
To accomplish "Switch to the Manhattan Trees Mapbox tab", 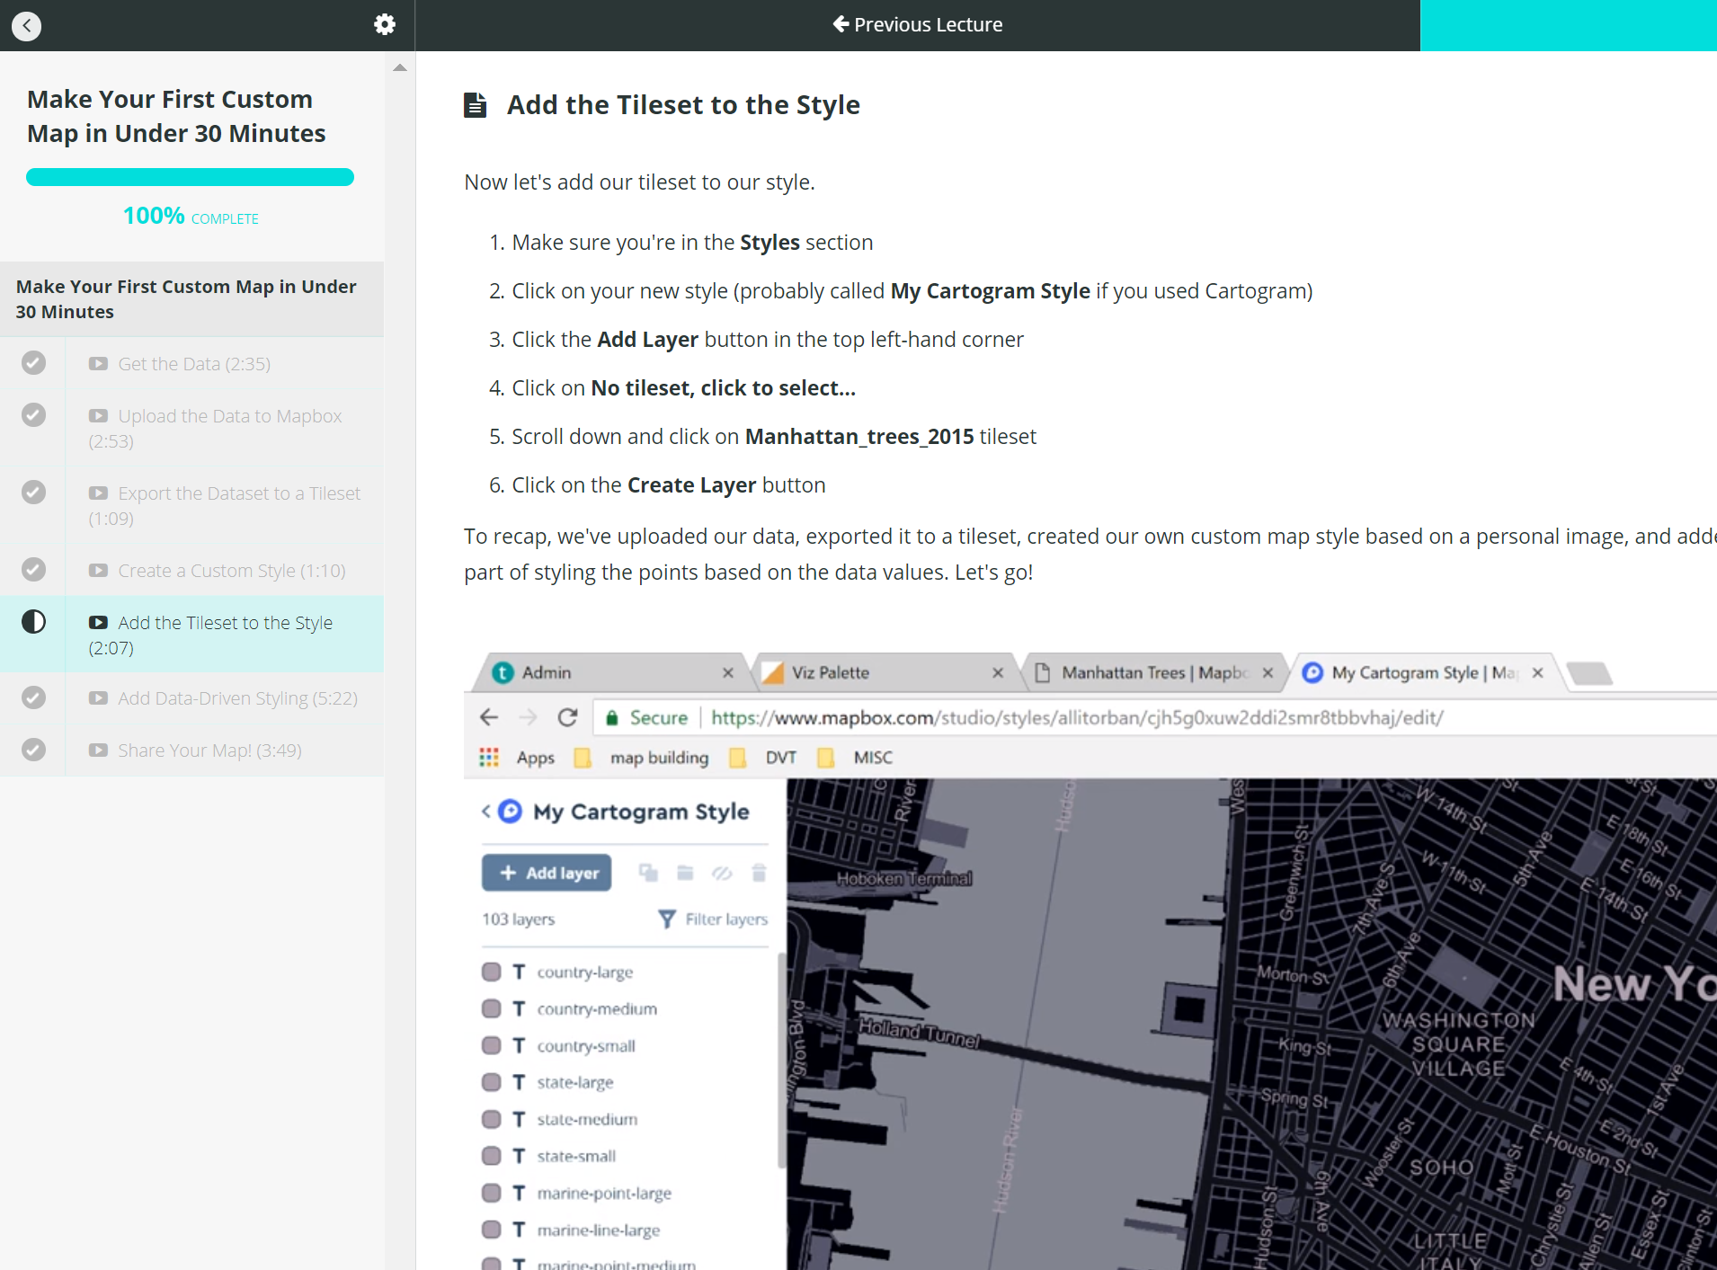I will 1155,672.
